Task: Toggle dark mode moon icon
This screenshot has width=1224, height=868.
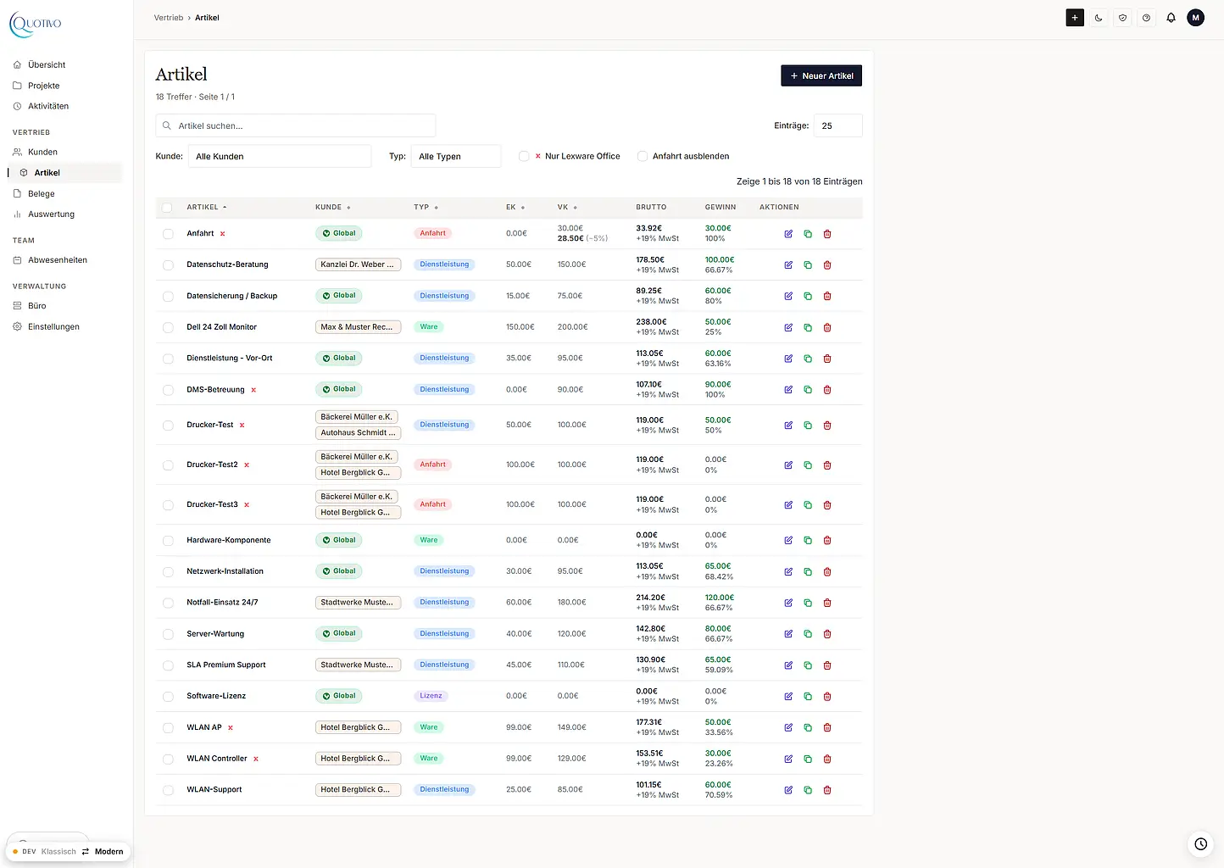Action: pyautogui.click(x=1099, y=18)
